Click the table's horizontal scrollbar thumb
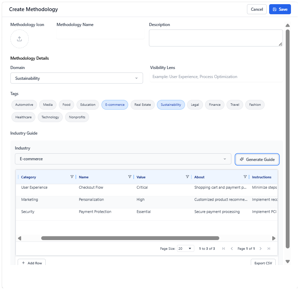 click(x=130, y=238)
